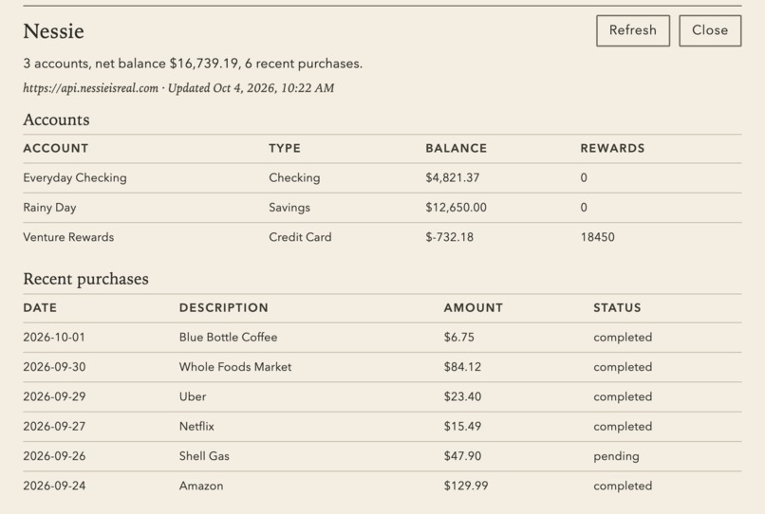Click the $-732.18 balance
The height and width of the screenshot is (514, 765).
pyautogui.click(x=449, y=237)
